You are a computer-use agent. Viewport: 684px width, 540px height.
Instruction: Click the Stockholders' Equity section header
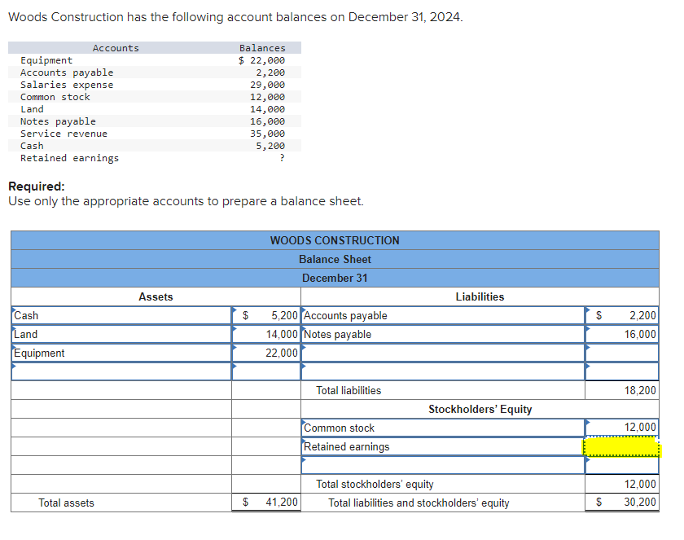point(480,409)
